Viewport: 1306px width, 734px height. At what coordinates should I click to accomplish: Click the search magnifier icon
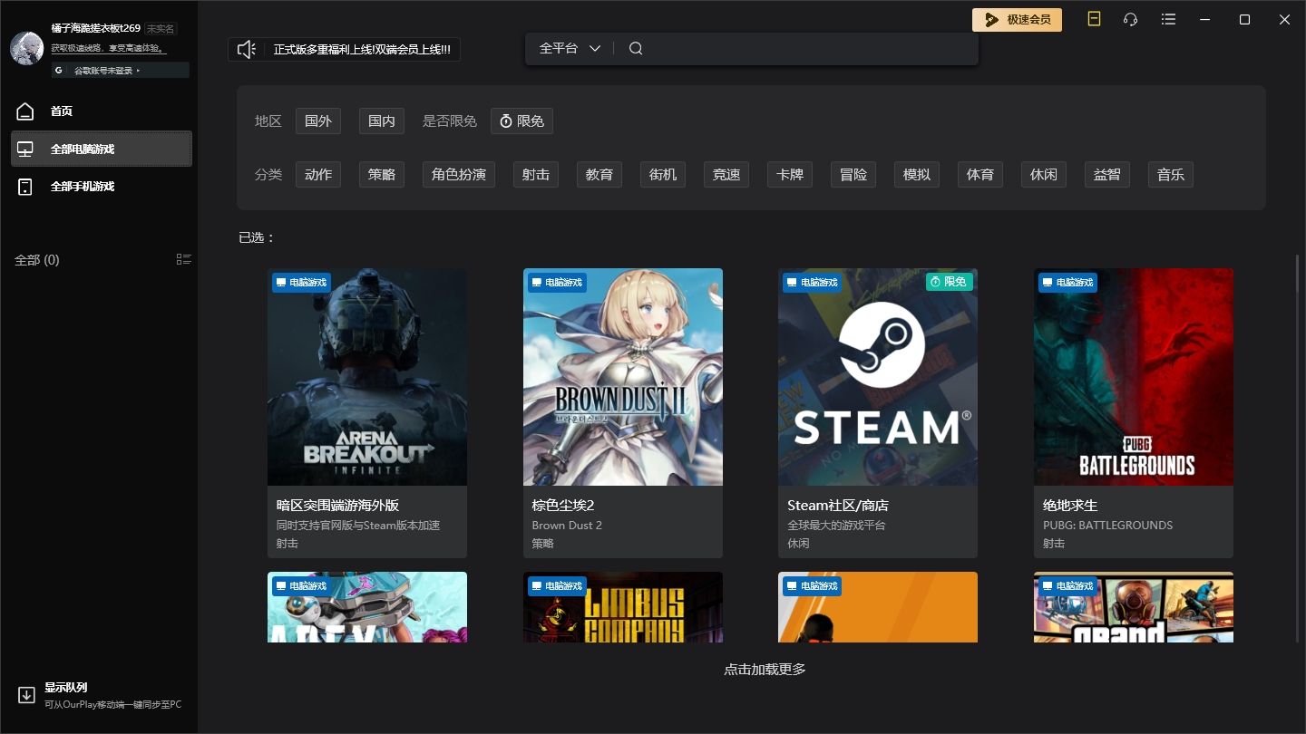(636, 49)
